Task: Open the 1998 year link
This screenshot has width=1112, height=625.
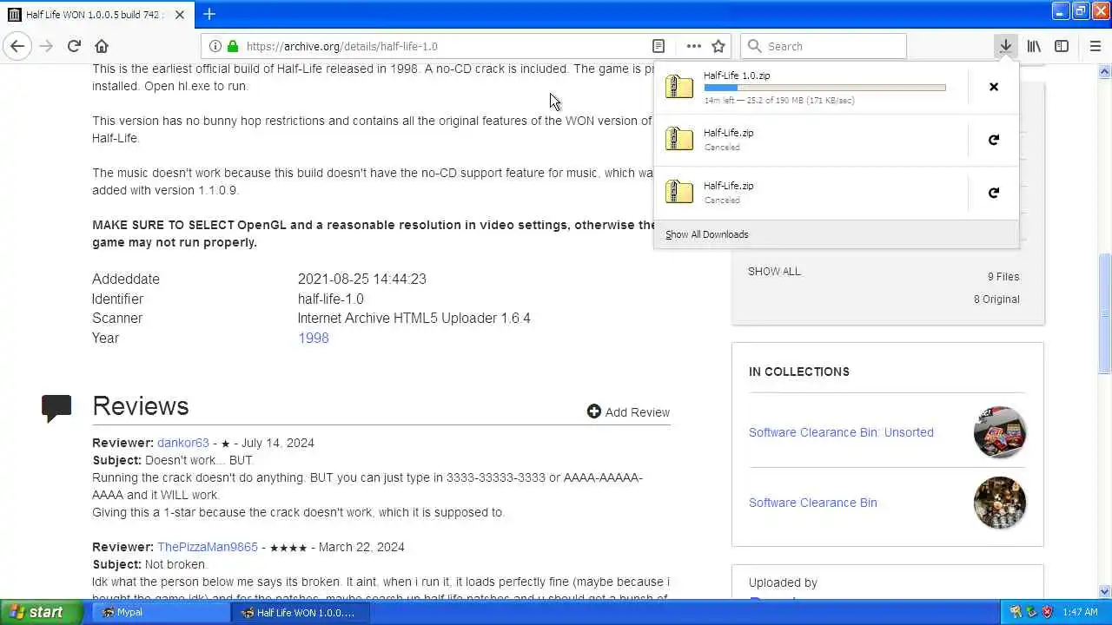Action: coord(313,338)
